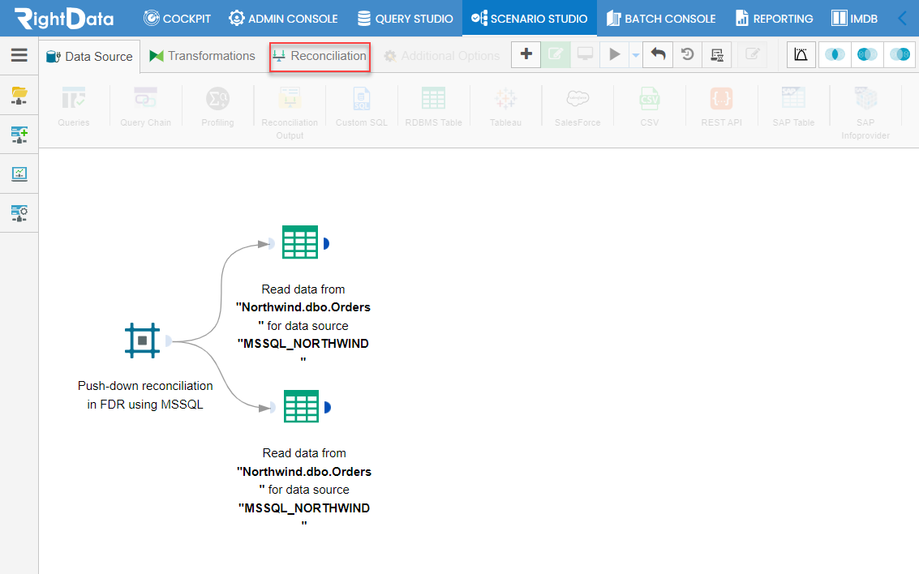Select the Scenario Studio menu
This screenshot has height=574, width=919.
pyautogui.click(x=529, y=18)
